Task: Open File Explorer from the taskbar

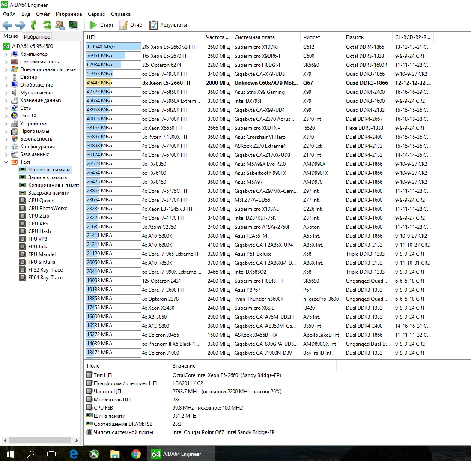Action: (x=115, y=454)
